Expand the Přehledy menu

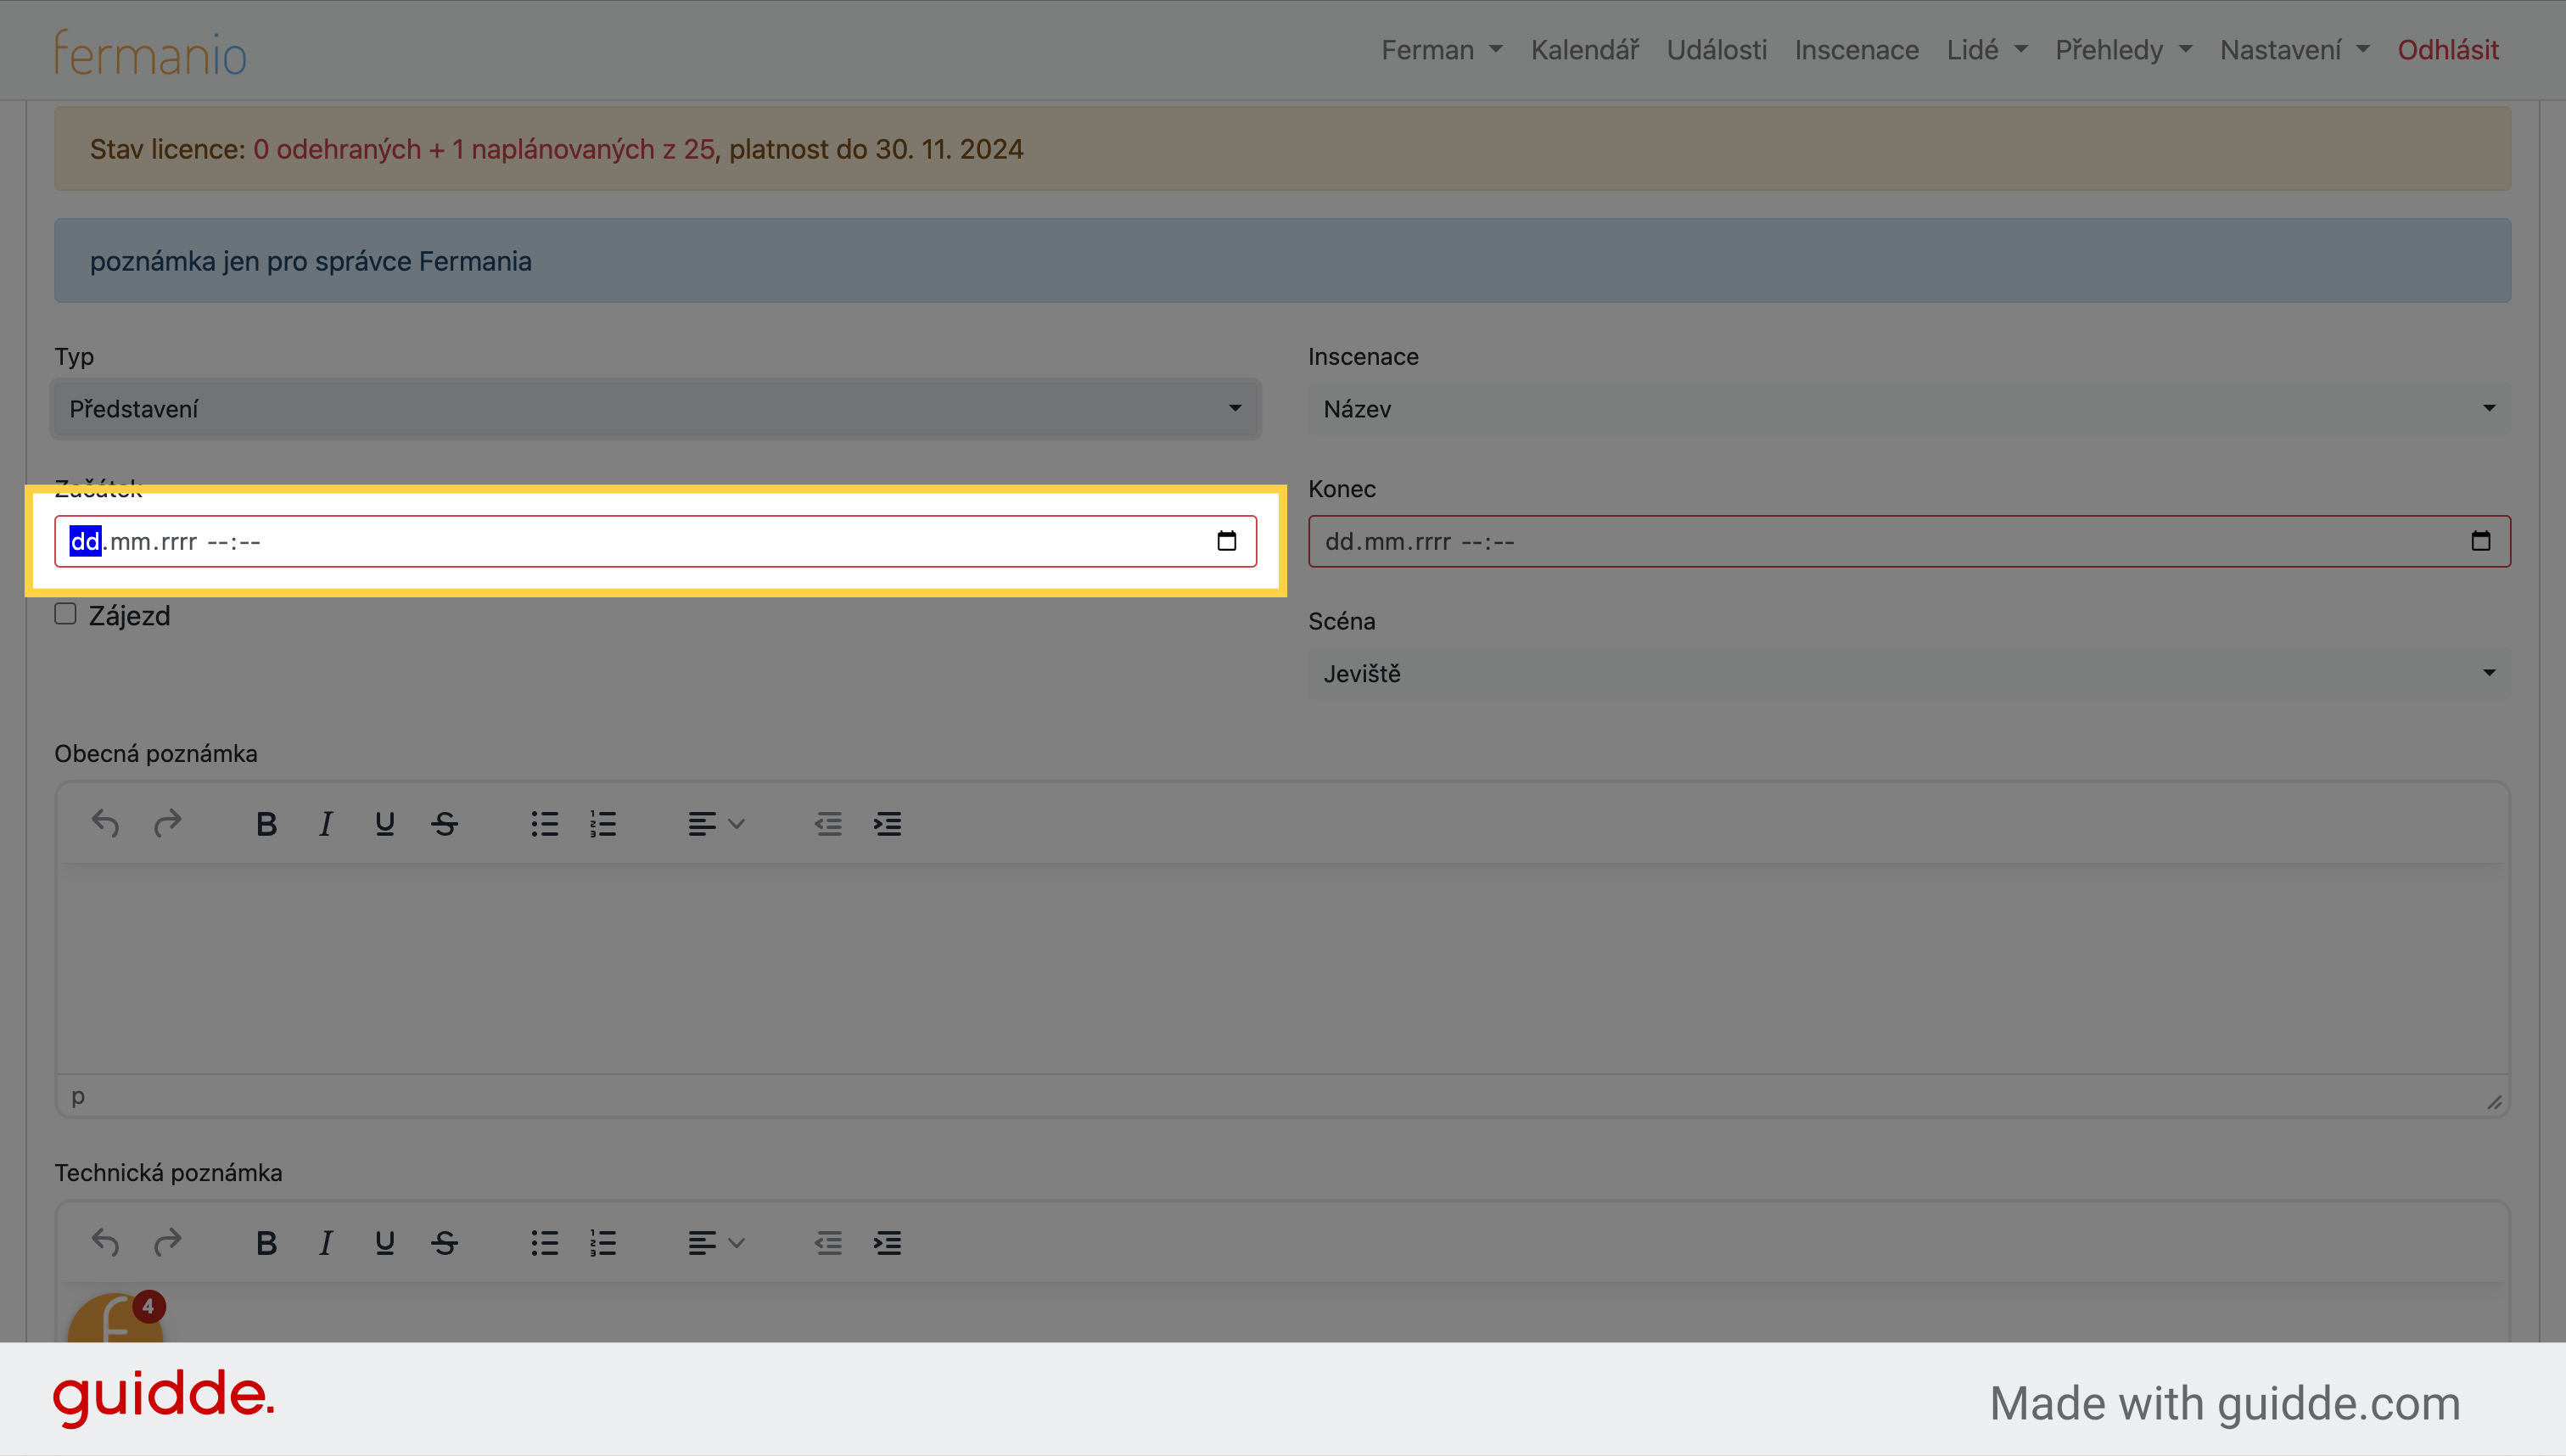click(x=2124, y=50)
